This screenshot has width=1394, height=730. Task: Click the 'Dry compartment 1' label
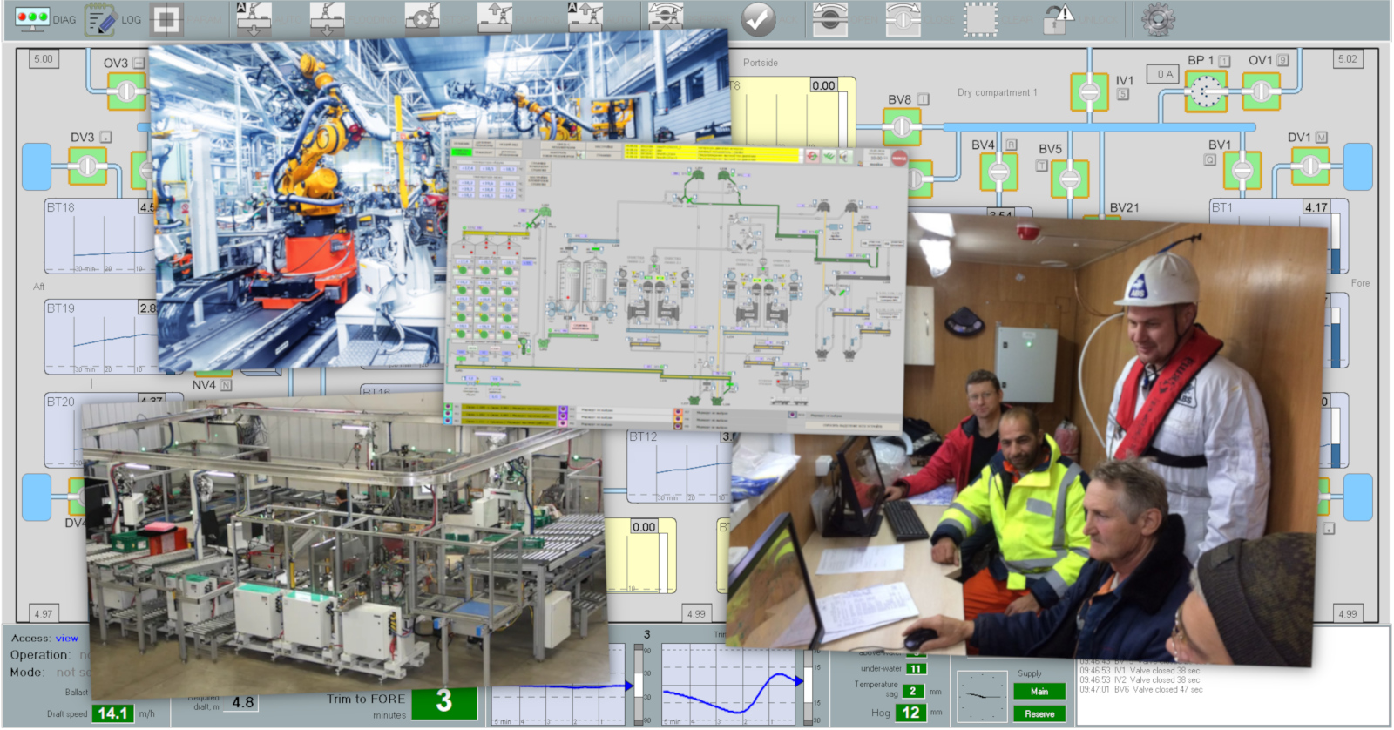[998, 92]
